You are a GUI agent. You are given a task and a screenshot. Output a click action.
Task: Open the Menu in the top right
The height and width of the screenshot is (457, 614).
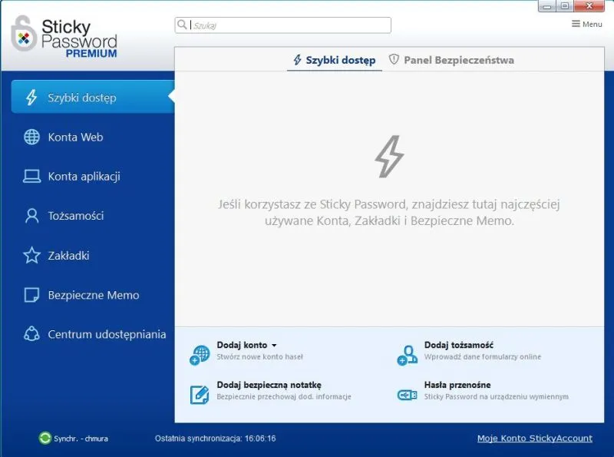click(585, 24)
